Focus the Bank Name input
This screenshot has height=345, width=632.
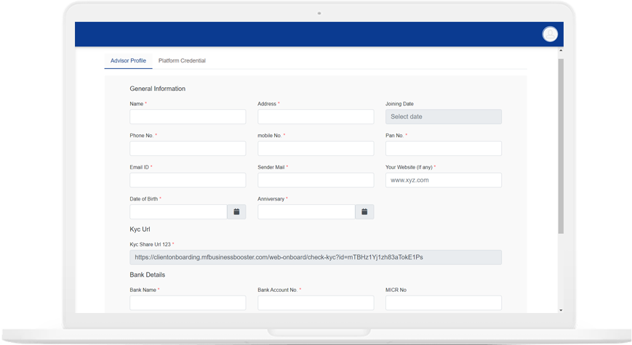(188, 303)
